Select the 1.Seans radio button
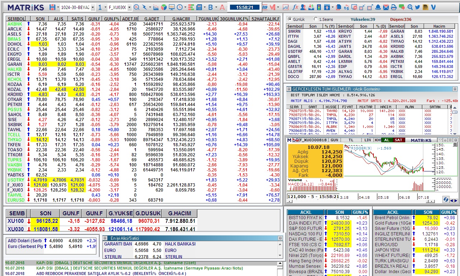This screenshot has height=276, width=460. (x=316, y=19)
